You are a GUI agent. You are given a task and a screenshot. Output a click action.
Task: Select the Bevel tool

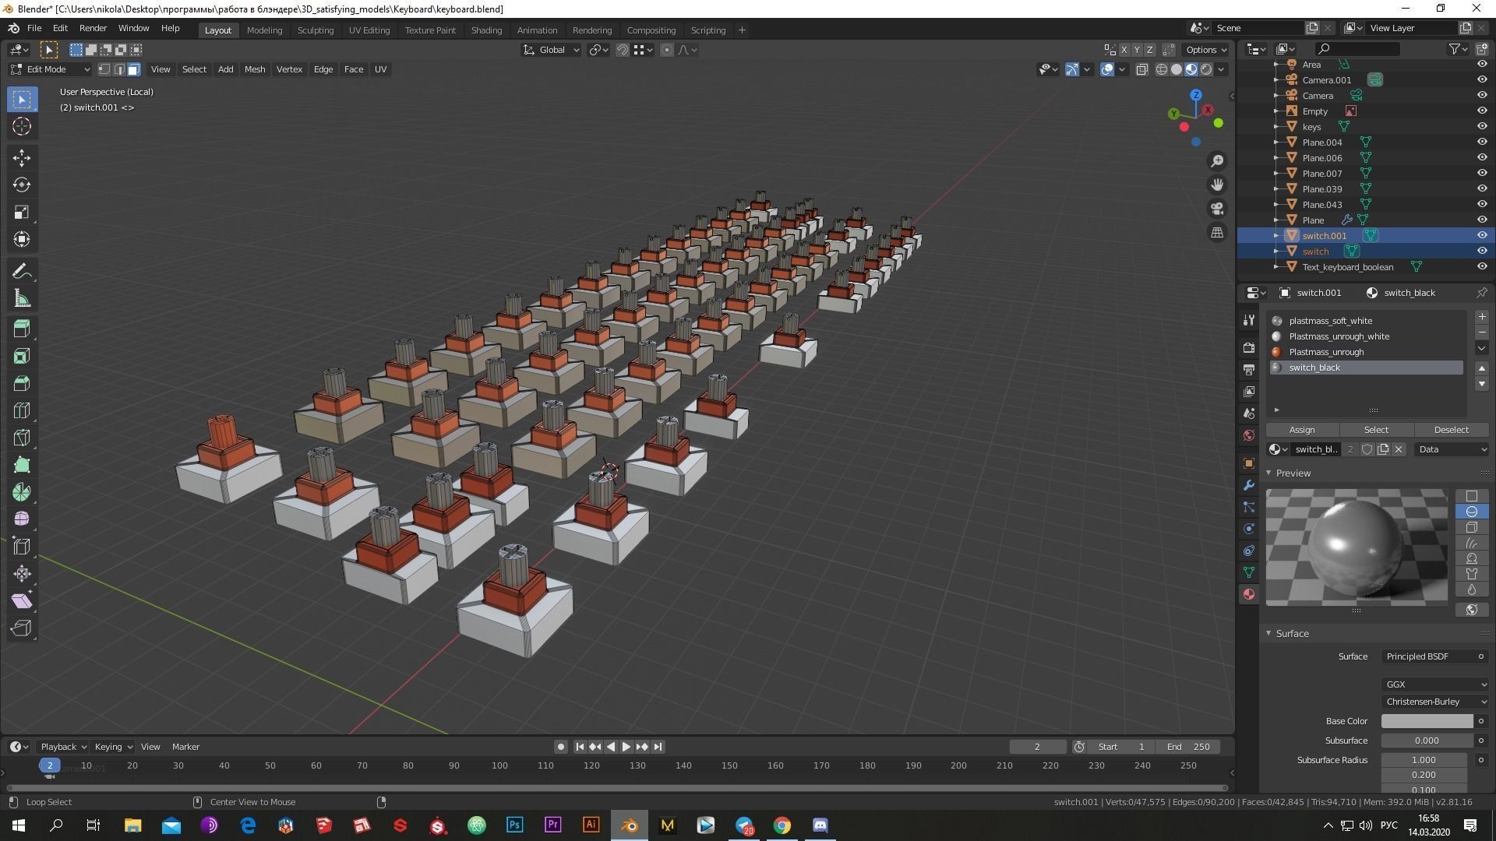[22, 383]
